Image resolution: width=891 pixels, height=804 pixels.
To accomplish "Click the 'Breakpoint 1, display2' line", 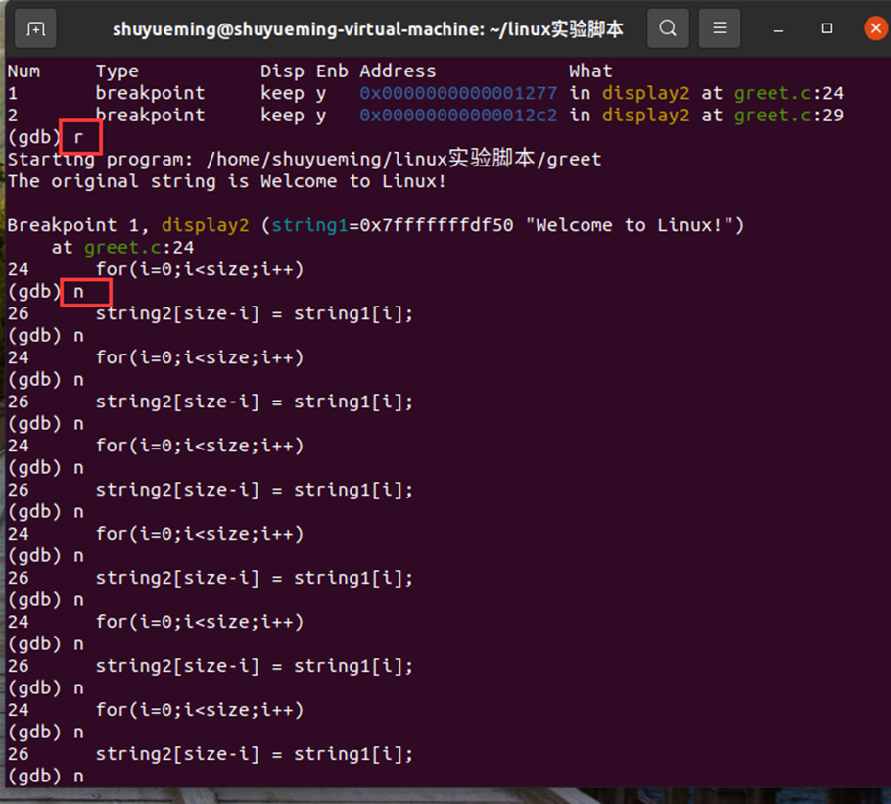I will click(x=375, y=225).
